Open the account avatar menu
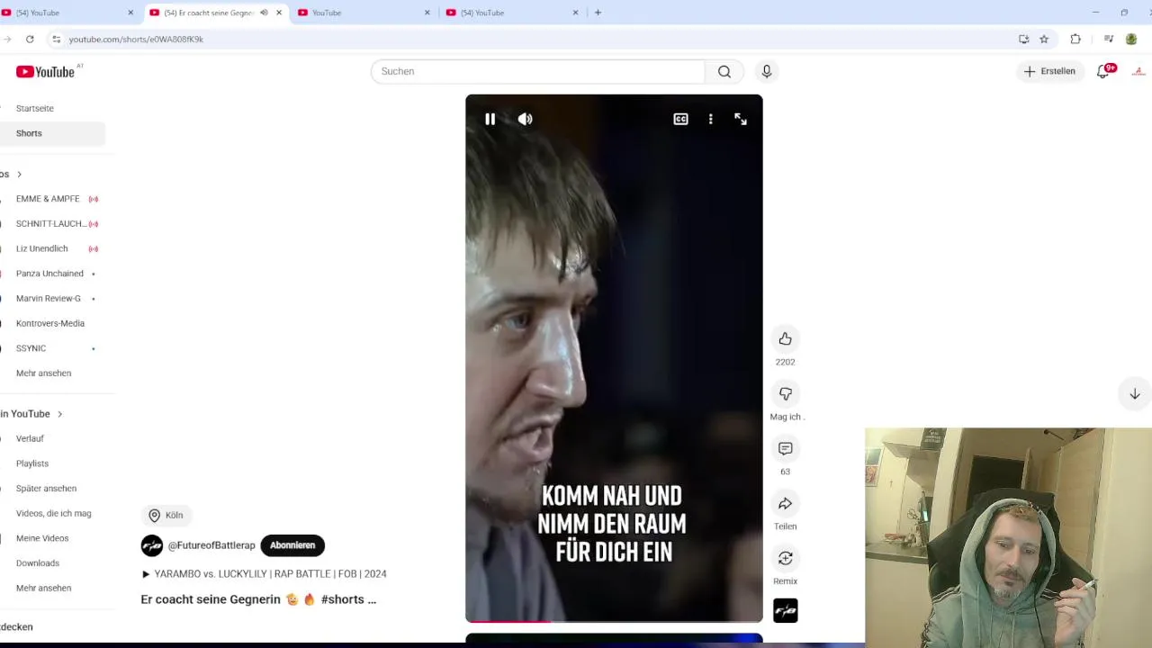The width and height of the screenshot is (1152, 648). (1138, 71)
